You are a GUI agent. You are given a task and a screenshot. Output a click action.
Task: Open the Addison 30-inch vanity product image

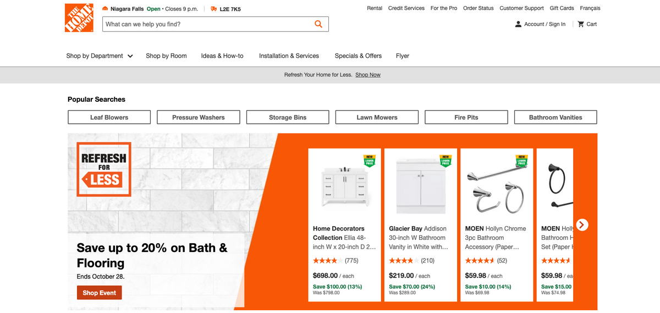421,187
